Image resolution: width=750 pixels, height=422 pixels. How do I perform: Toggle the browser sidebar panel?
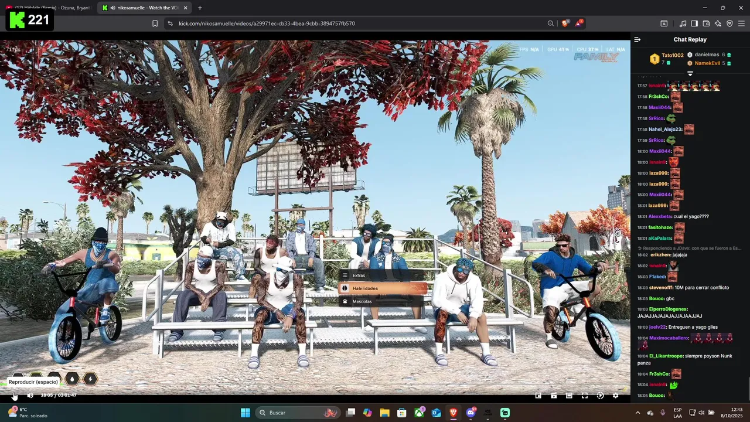click(x=694, y=23)
